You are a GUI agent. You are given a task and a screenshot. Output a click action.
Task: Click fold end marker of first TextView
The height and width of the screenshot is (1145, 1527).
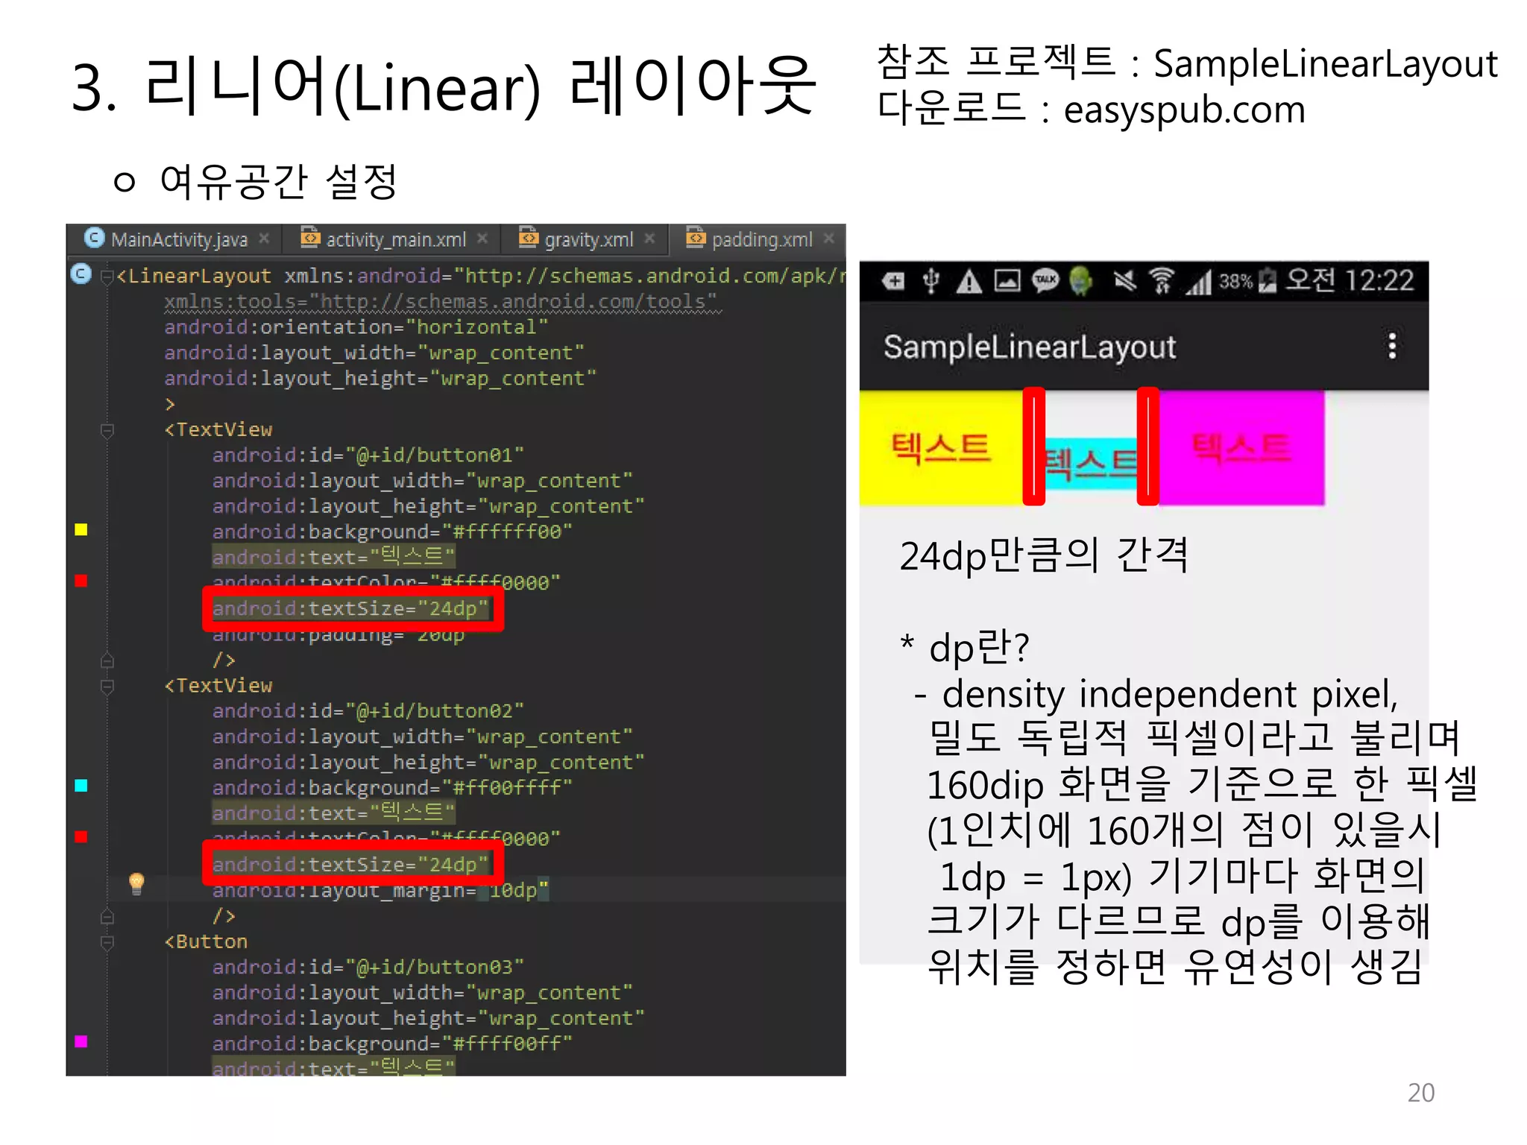coord(107,660)
